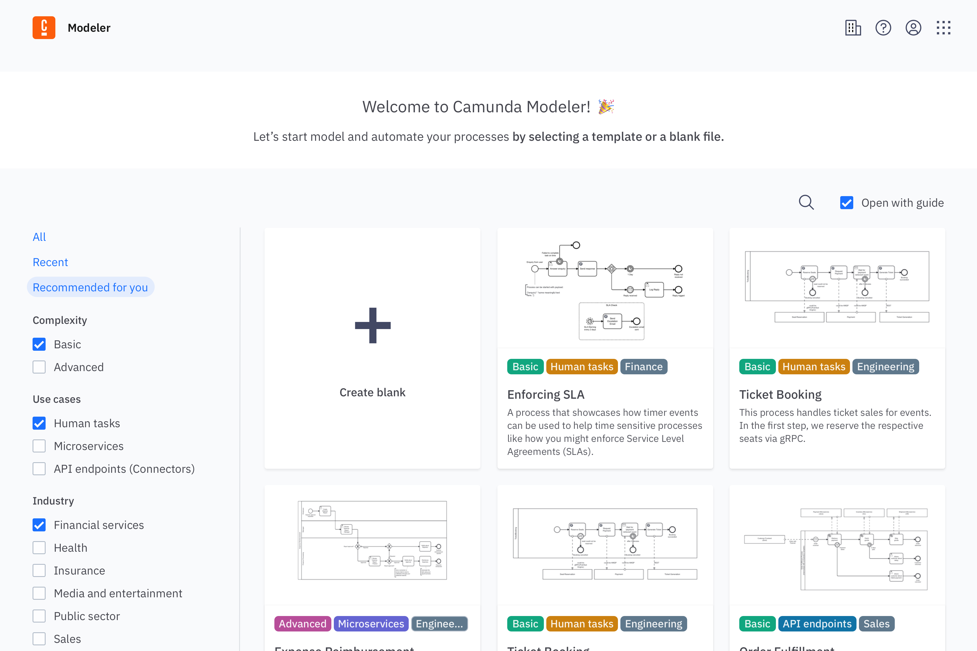Click the Sales tag on Order Fulfillment
This screenshot has width=977, height=651.
pyautogui.click(x=877, y=624)
